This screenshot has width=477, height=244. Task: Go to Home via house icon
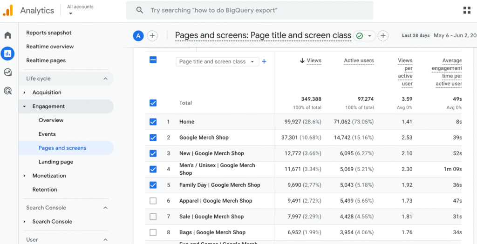point(7,35)
